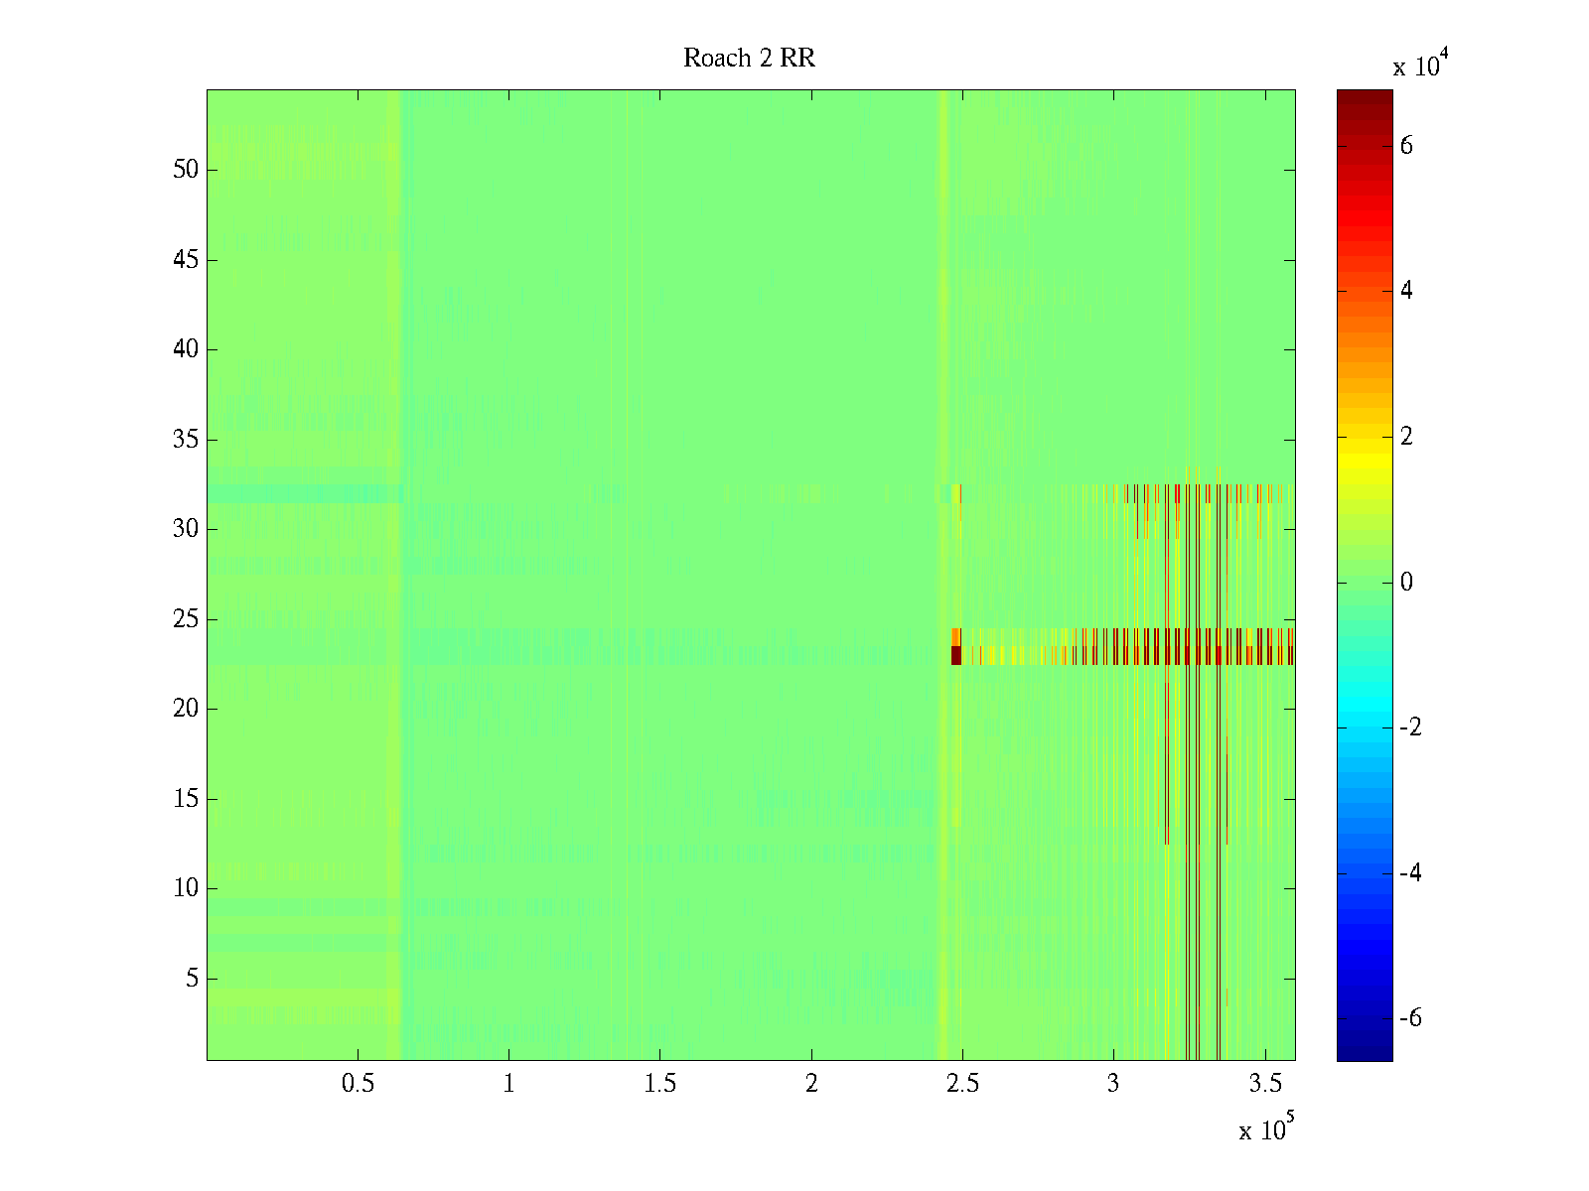Select the y-axis tick label "5"
Image resolution: width=1589 pixels, height=1191 pixels.
tap(192, 979)
